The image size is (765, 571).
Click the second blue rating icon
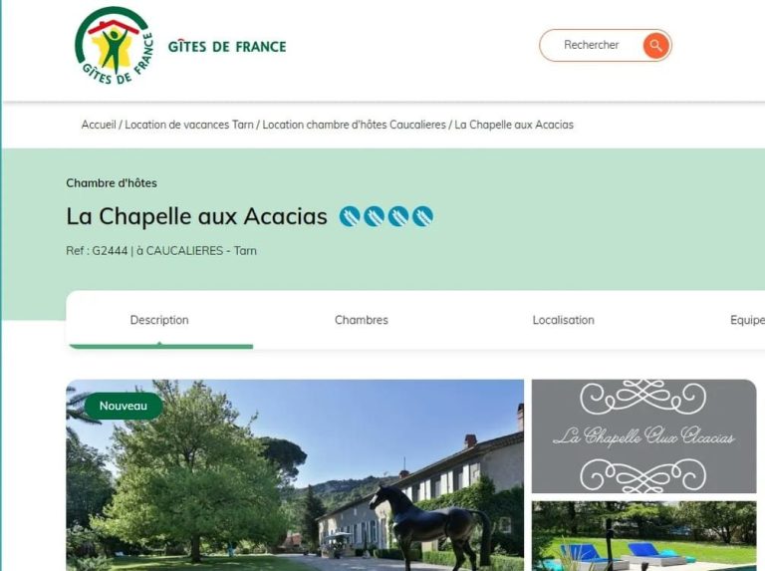[x=375, y=216]
